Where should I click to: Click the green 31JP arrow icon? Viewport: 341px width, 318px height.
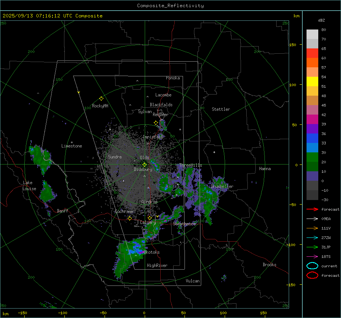(312, 247)
